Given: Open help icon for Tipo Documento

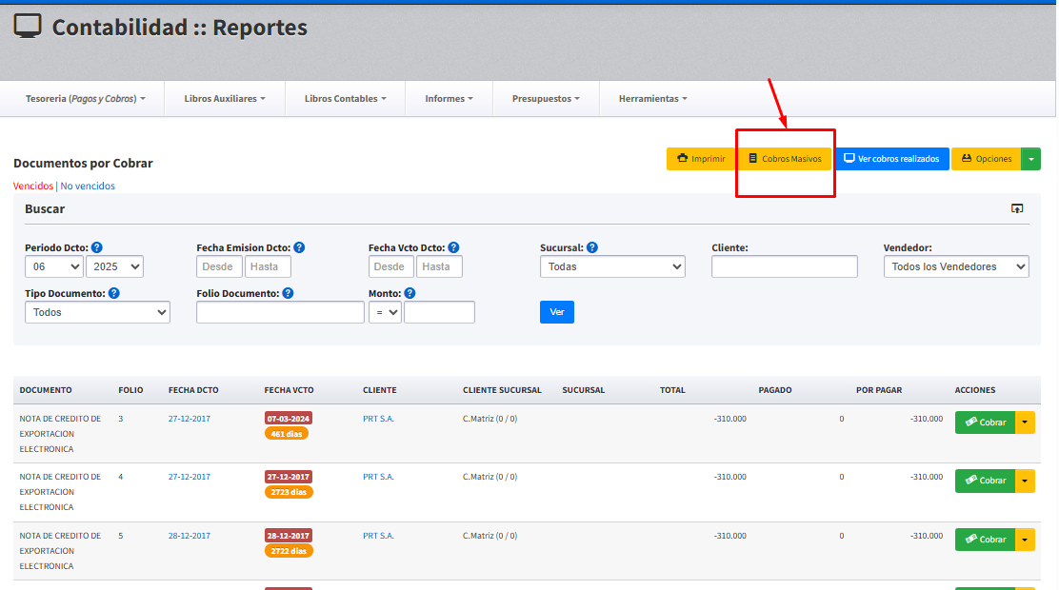Looking at the screenshot, I should 114,293.
